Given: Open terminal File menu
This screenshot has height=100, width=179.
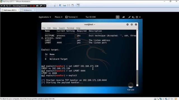Looking at the screenshot, I should pyautogui.click(x=44, y=28).
